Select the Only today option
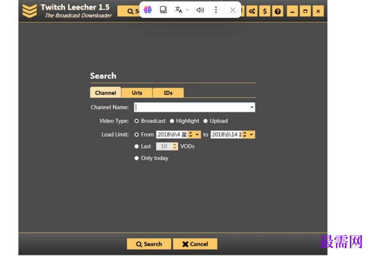Viewport: 371px width, 256px height. pos(136,158)
